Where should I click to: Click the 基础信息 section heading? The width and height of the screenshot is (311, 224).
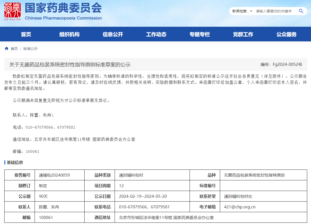click(15, 162)
